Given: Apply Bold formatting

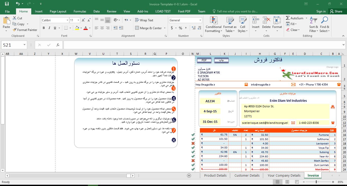Looking at the screenshot, I should [x=44, y=28].
